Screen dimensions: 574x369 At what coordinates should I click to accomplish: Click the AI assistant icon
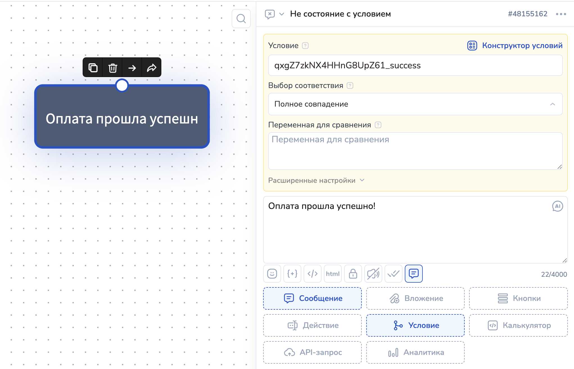click(x=557, y=206)
